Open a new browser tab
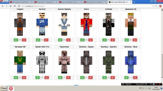Image resolution: width=163 pixels, height=91 pixels. click(134, 2)
